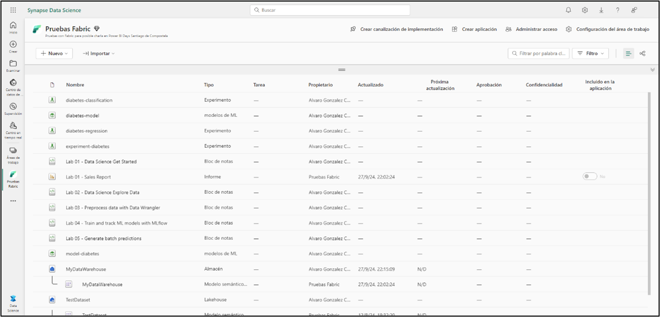Click the diabetes-model ML model icon
The width and height of the screenshot is (660, 317).
pos(52,115)
